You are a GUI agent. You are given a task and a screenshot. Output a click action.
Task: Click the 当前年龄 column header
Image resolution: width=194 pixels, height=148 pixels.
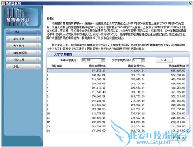click(x=57, y=66)
